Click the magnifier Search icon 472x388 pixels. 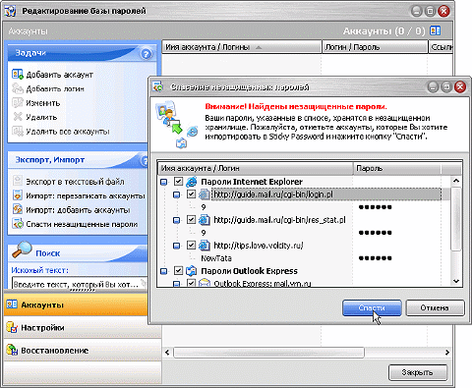(x=22, y=249)
